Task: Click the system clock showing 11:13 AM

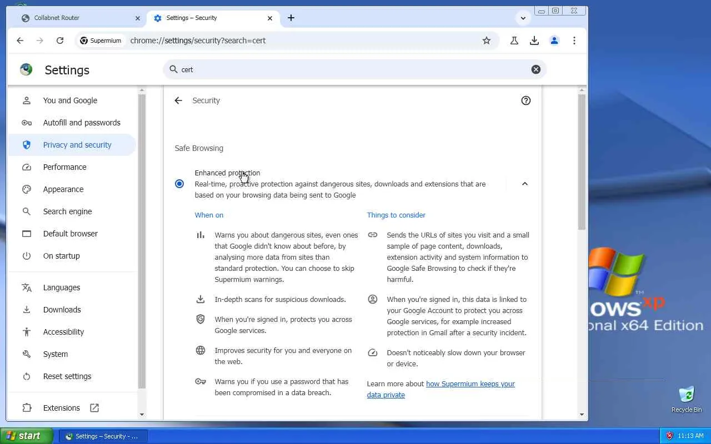Action: pos(690,436)
